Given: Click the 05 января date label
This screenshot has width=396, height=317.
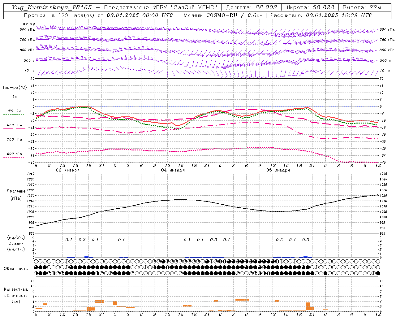Looking at the screenshot, I should click(x=278, y=170).
